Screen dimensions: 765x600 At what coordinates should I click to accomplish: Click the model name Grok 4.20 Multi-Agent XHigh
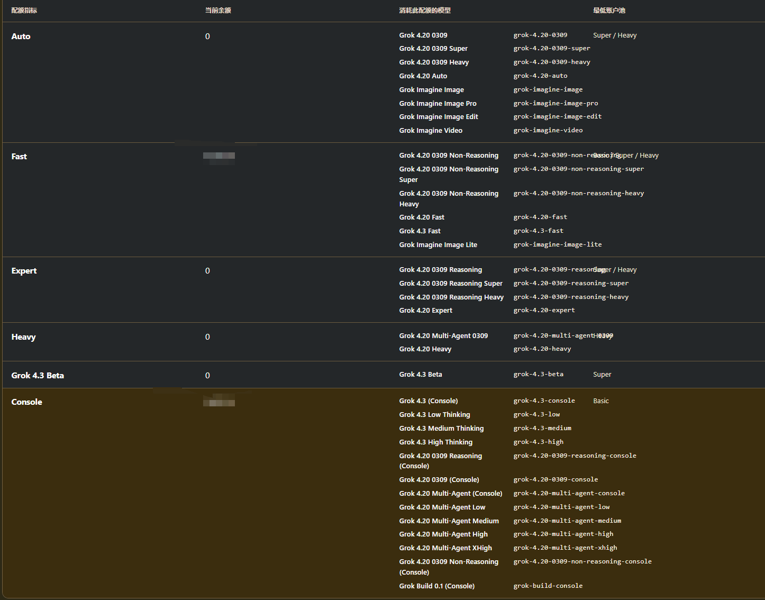445,548
